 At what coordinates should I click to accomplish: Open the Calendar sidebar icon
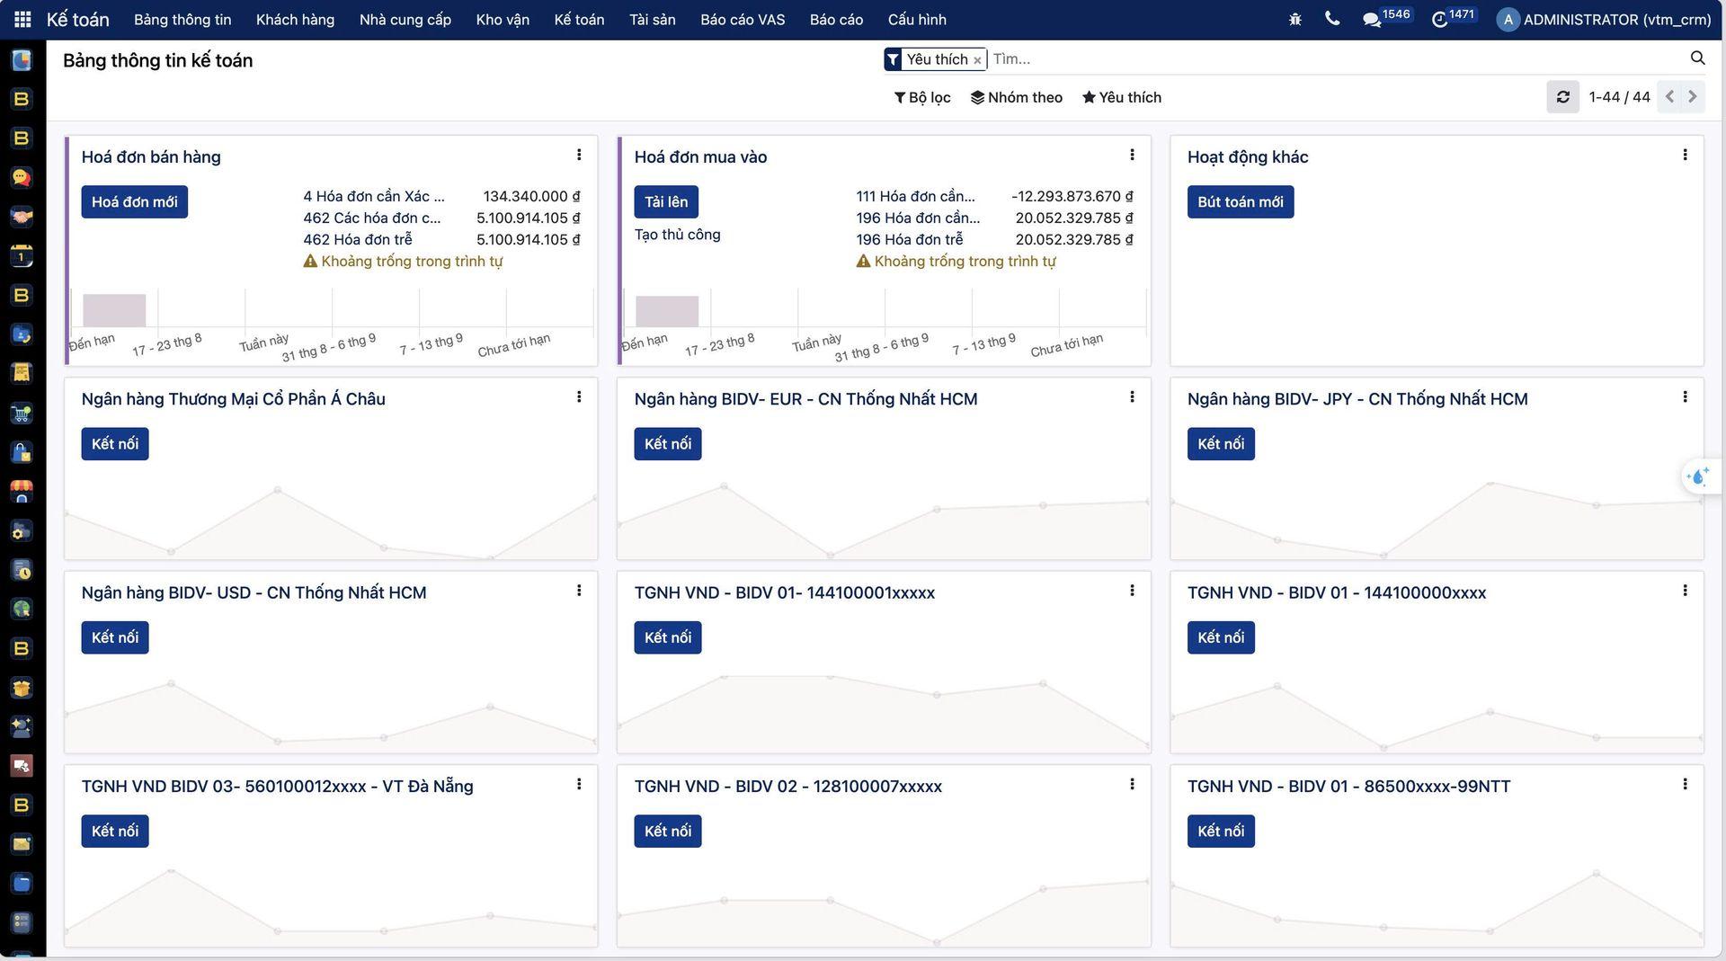tap(22, 256)
